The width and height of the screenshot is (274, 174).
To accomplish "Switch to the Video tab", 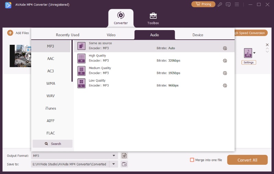I will pyautogui.click(x=111, y=35).
